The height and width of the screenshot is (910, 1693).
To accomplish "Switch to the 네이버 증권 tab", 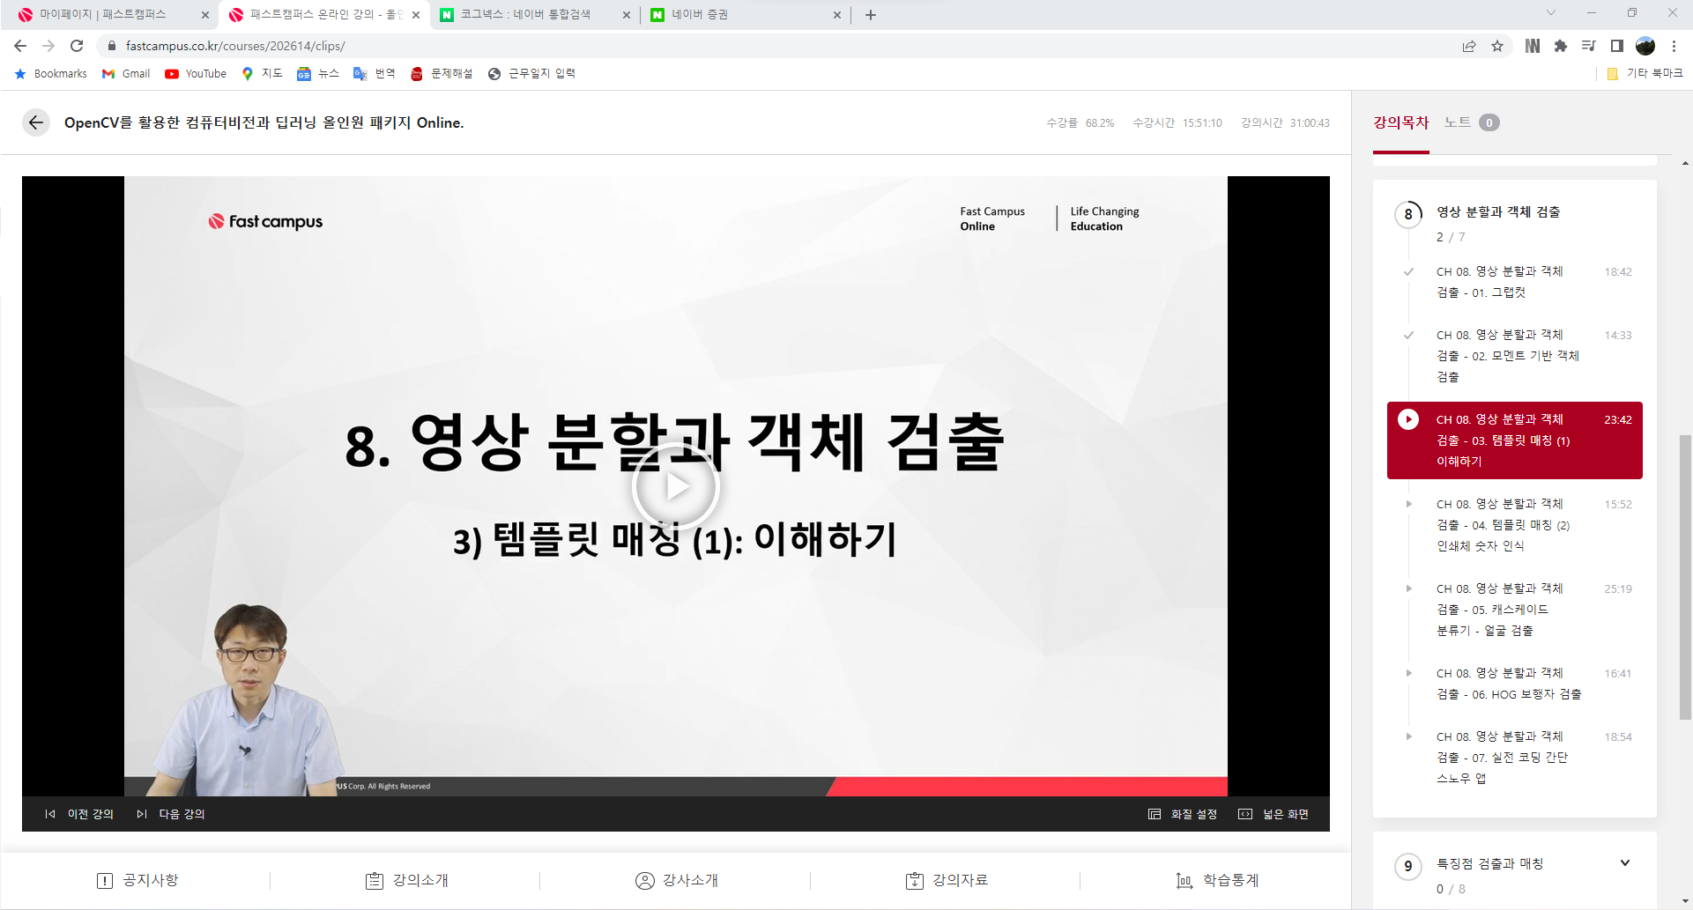I will point(746,15).
